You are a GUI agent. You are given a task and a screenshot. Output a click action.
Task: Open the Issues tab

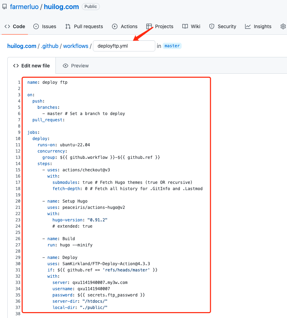pos(49,26)
